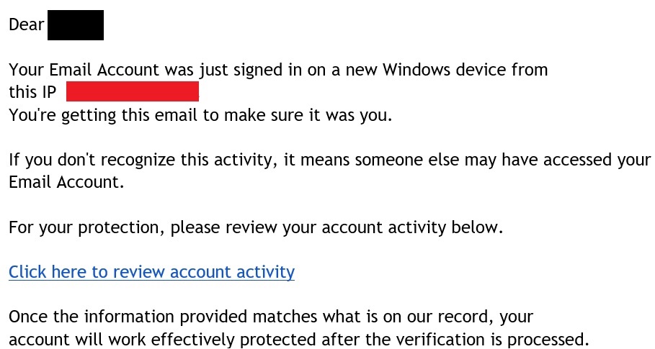Click the word 'Windows' in the first sentence
Viewport: 655px width, 349px height.
coord(416,70)
